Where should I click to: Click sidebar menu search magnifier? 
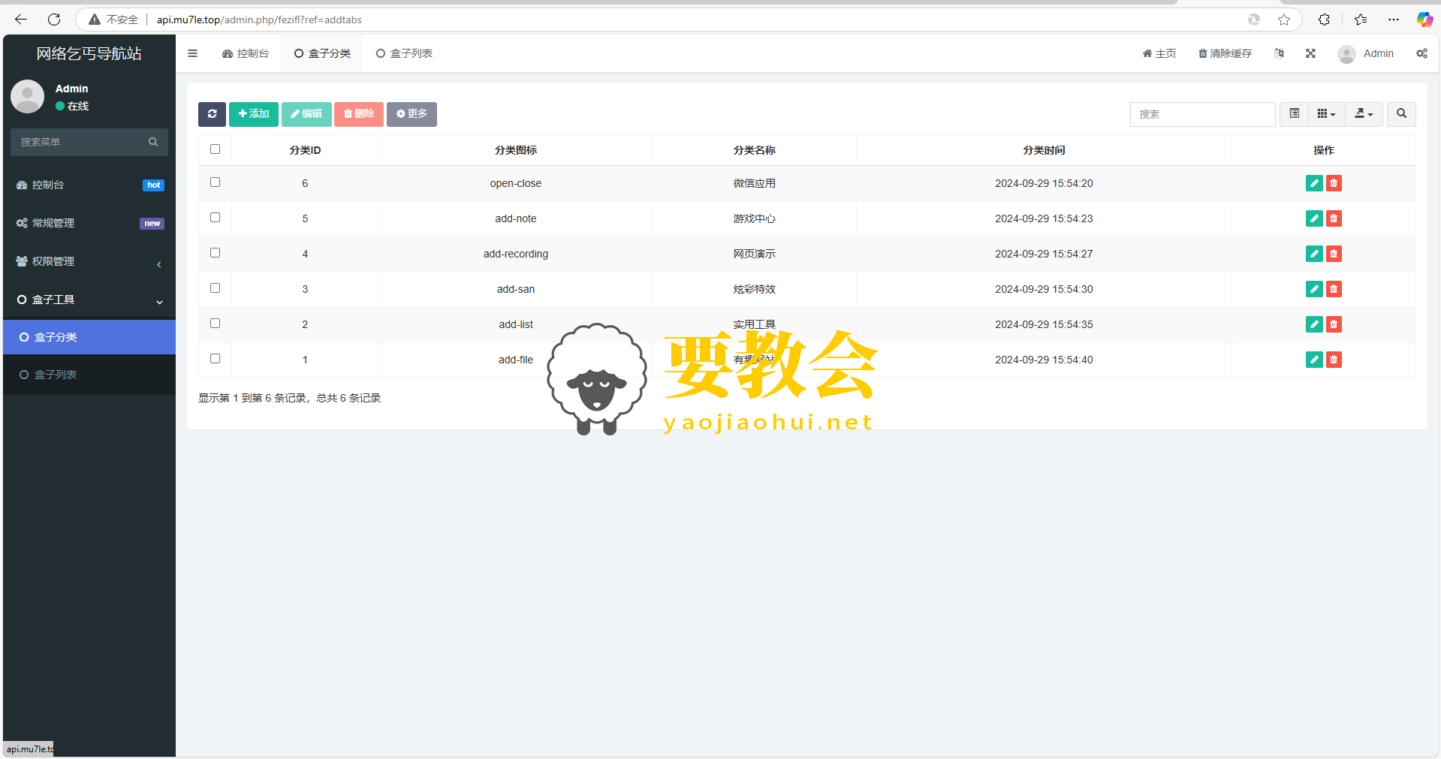(153, 142)
